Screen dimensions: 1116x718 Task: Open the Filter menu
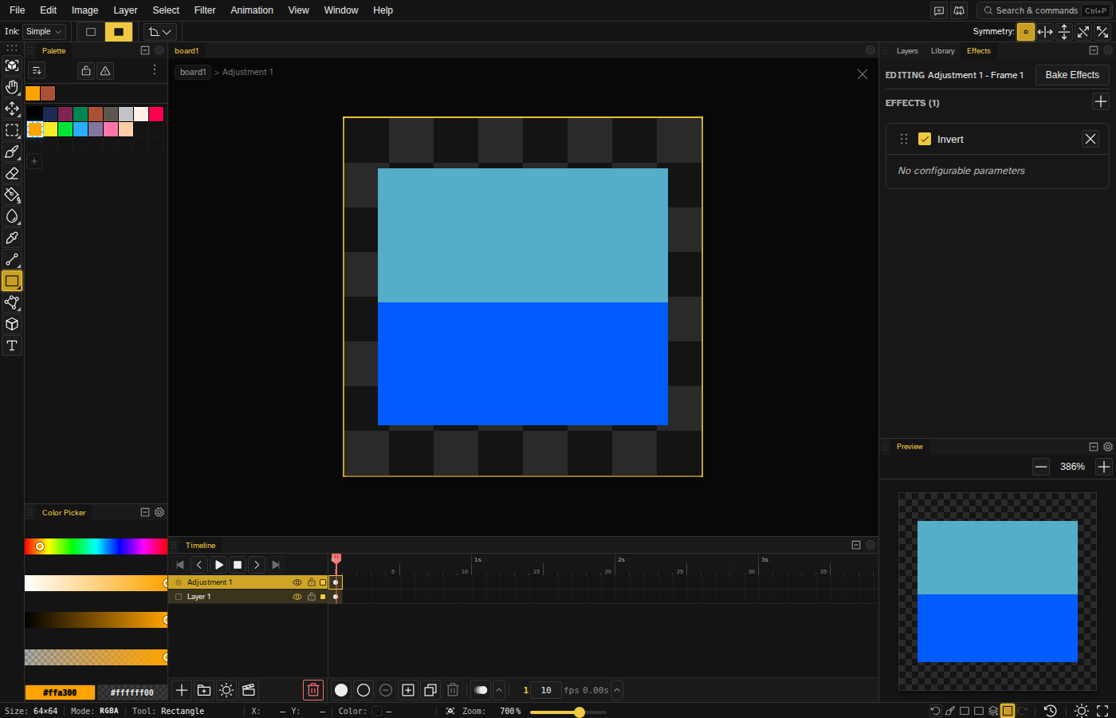pyautogui.click(x=205, y=10)
